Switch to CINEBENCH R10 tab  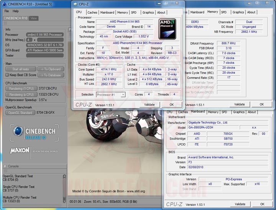pyautogui.click(x=15, y=18)
